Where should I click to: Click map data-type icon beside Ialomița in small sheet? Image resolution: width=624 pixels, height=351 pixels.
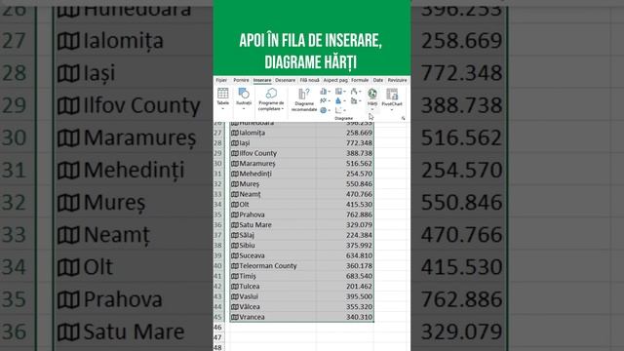click(x=235, y=133)
